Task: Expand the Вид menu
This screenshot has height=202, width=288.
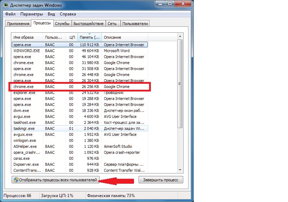Action: [x=51, y=14]
